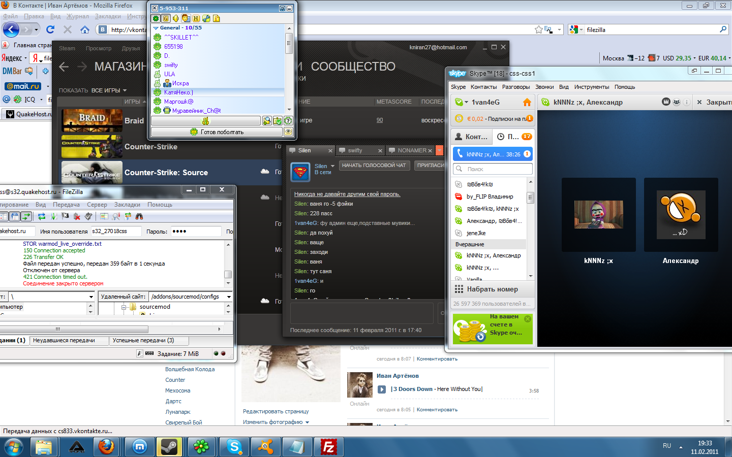Image resolution: width=732 pixels, height=457 pixels.
Task: Collapse sourcemod folder in FileZilla tree
Action: coord(124,307)
